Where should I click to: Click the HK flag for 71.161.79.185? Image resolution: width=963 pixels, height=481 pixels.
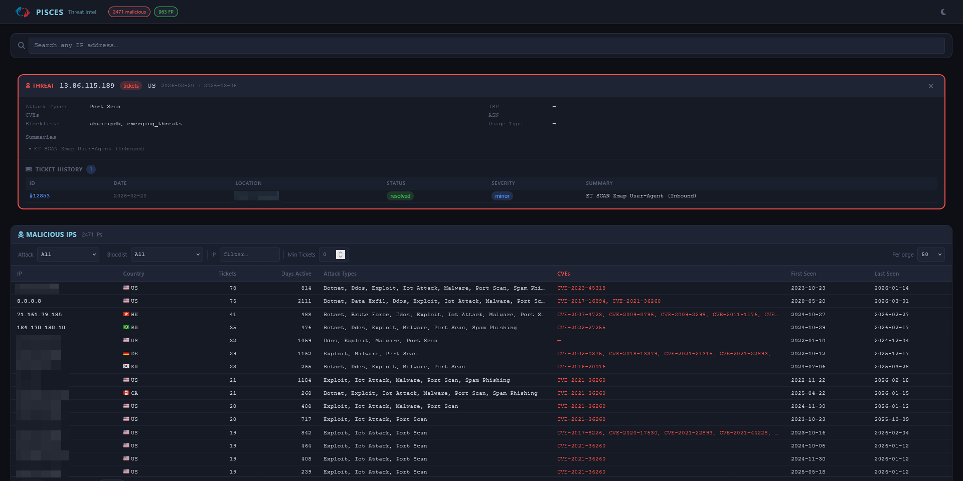pos(126,314)
